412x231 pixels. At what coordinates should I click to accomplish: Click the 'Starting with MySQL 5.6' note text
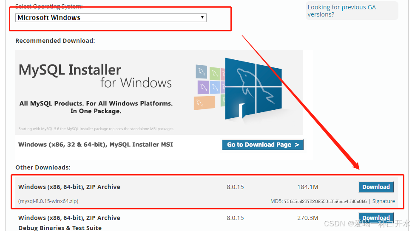point(96,129)
